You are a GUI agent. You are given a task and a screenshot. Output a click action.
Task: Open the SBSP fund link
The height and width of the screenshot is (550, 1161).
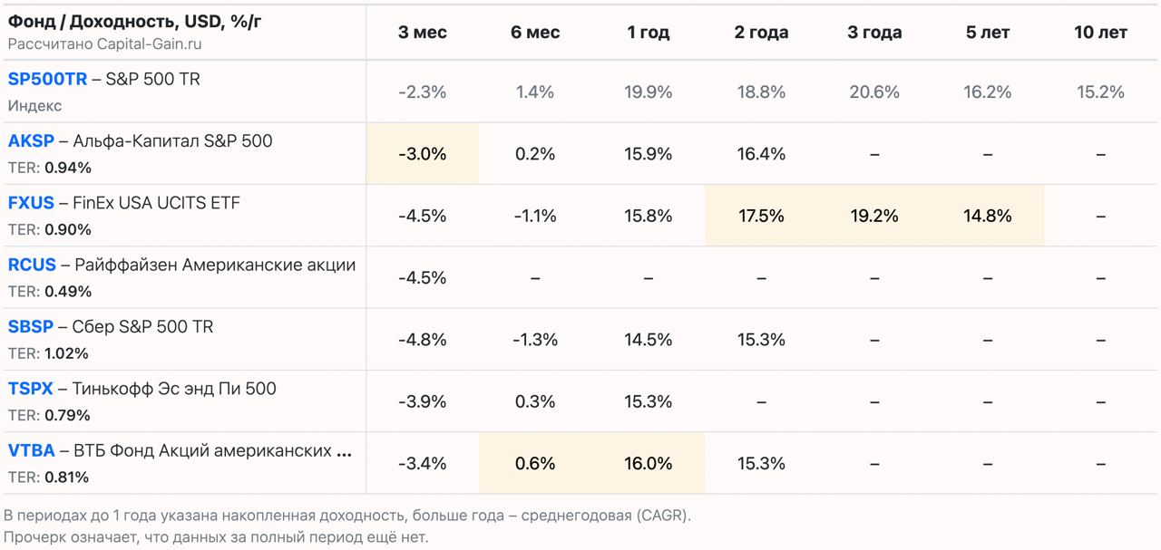[31, 327]
